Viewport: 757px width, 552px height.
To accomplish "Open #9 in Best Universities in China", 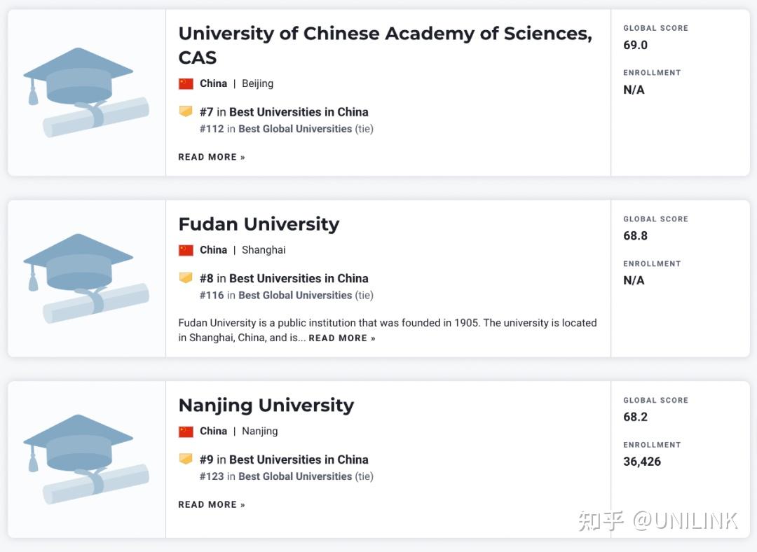I will tap(284, 460).
